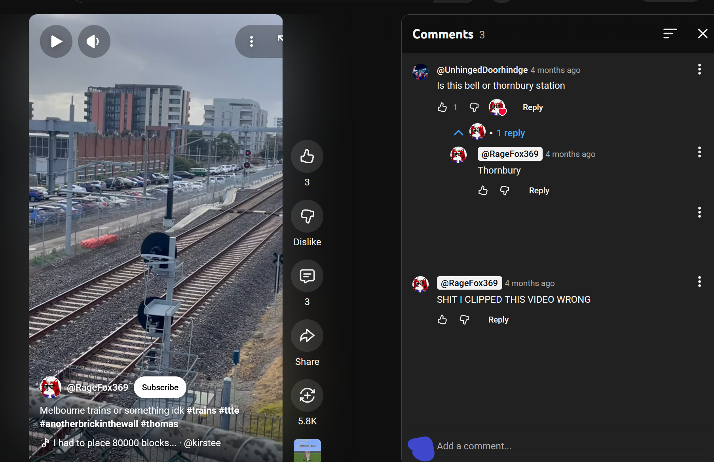
Task: Close the Comments panel
Action: [702, 34]
